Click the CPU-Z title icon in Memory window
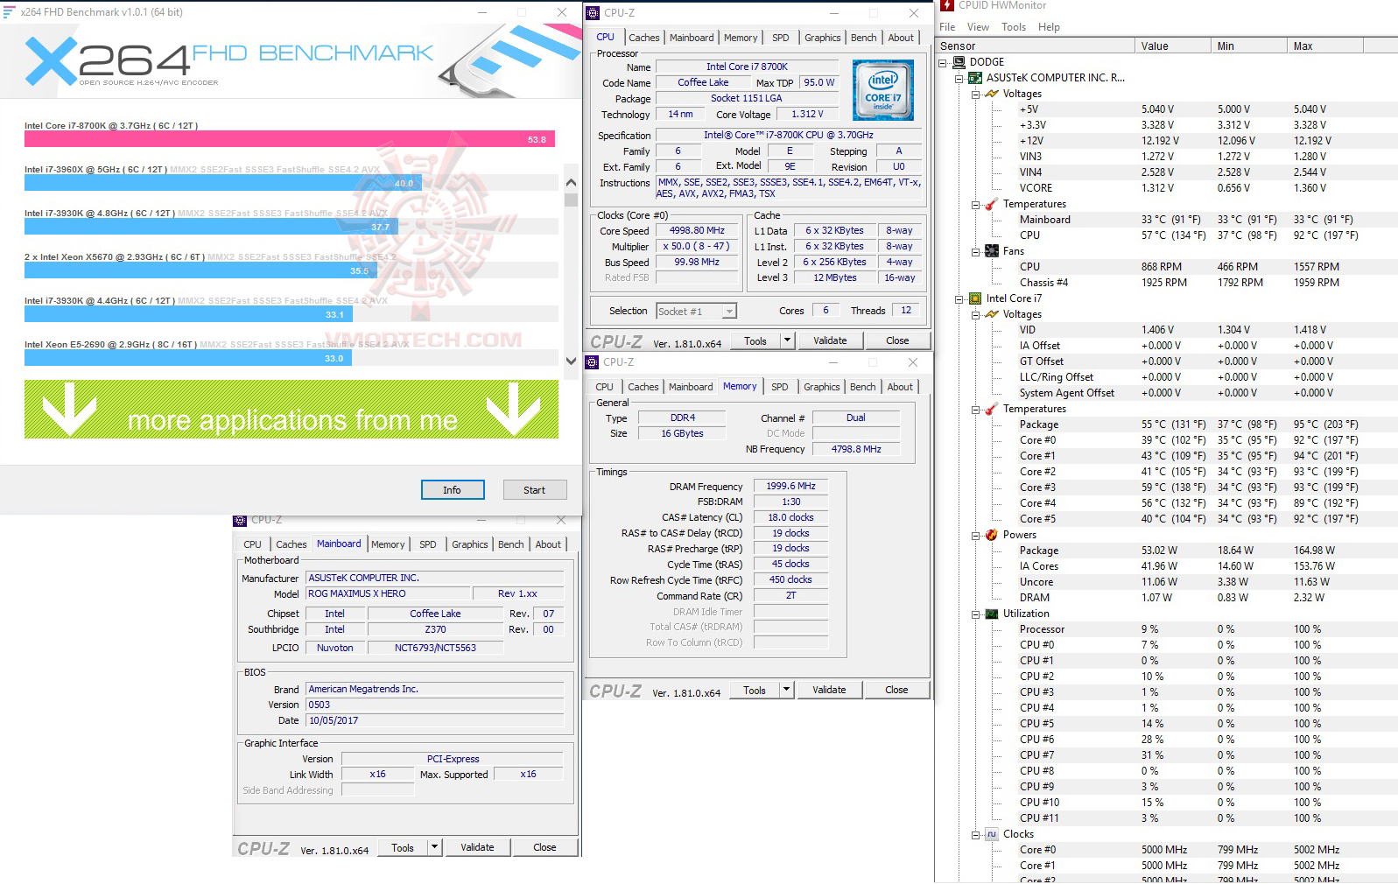 592,362
